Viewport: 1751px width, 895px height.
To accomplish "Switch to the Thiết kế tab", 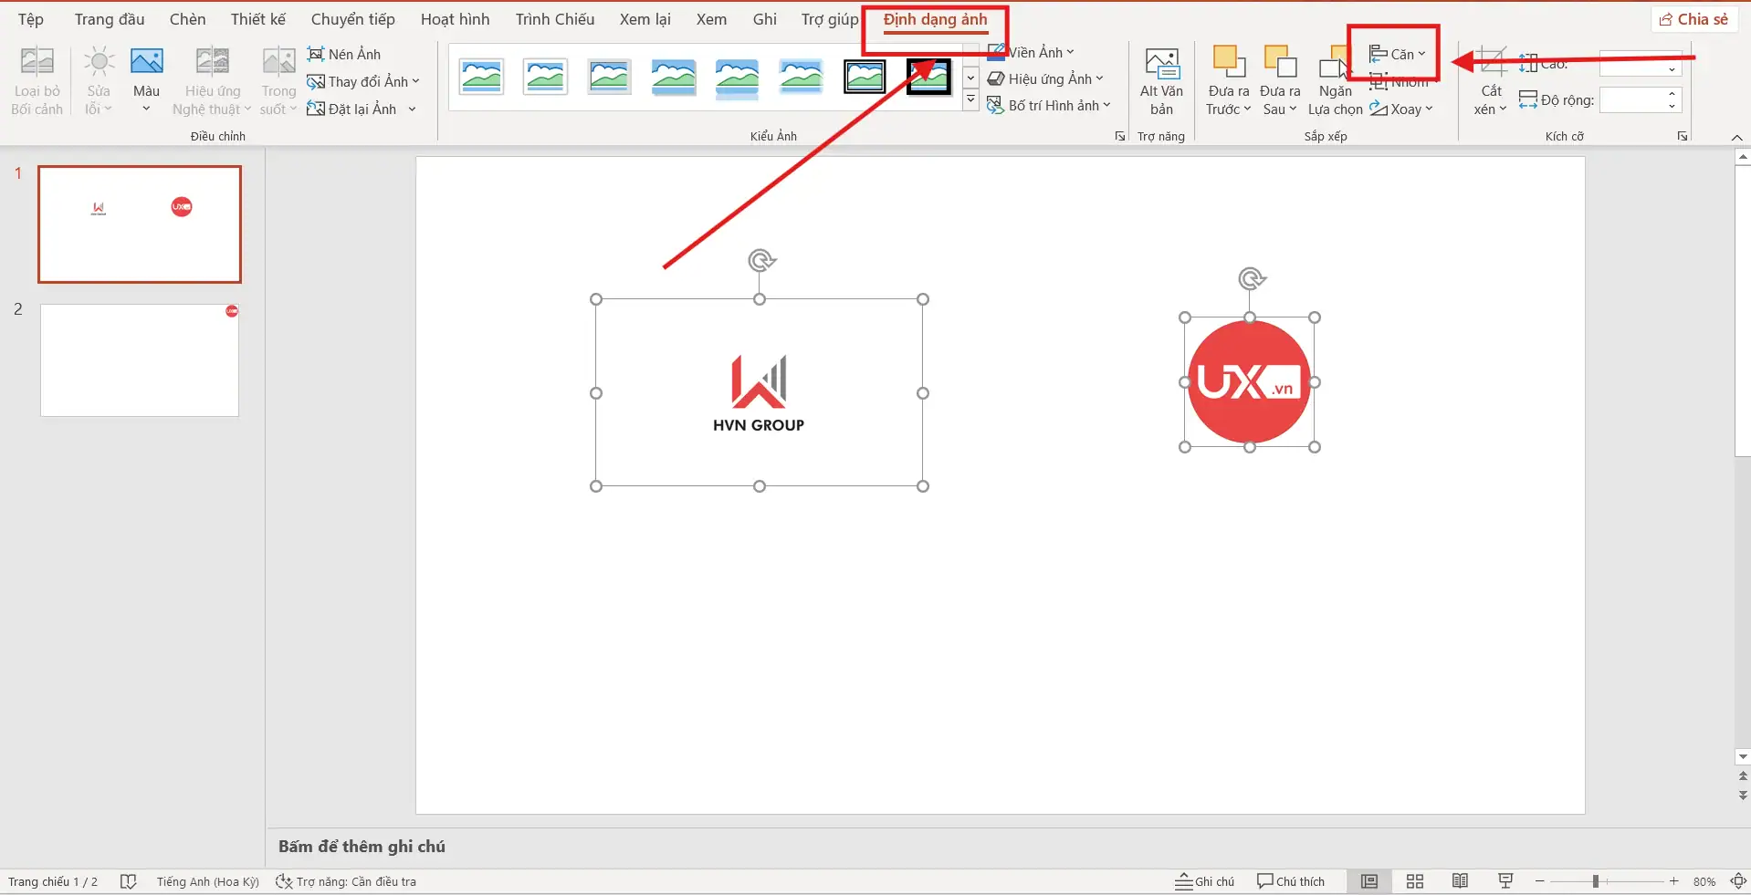I will [258, 19].
